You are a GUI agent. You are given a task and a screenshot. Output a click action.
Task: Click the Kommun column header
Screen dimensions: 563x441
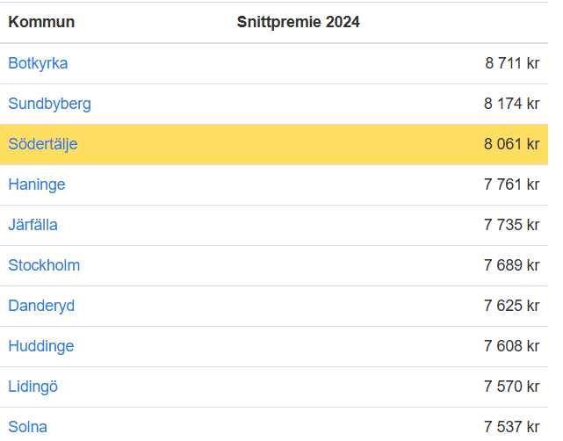tap(41, 22)
